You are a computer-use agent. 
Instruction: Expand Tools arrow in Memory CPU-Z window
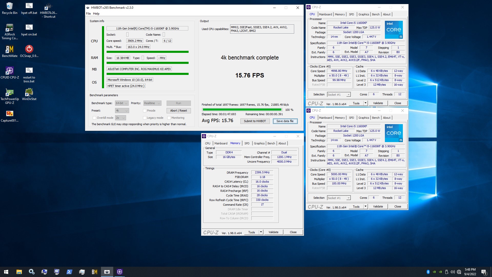pos(261,232)
